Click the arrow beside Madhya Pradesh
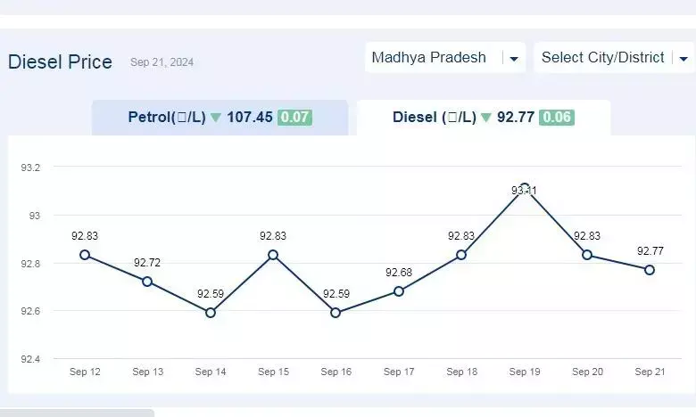 click(514, 59)
